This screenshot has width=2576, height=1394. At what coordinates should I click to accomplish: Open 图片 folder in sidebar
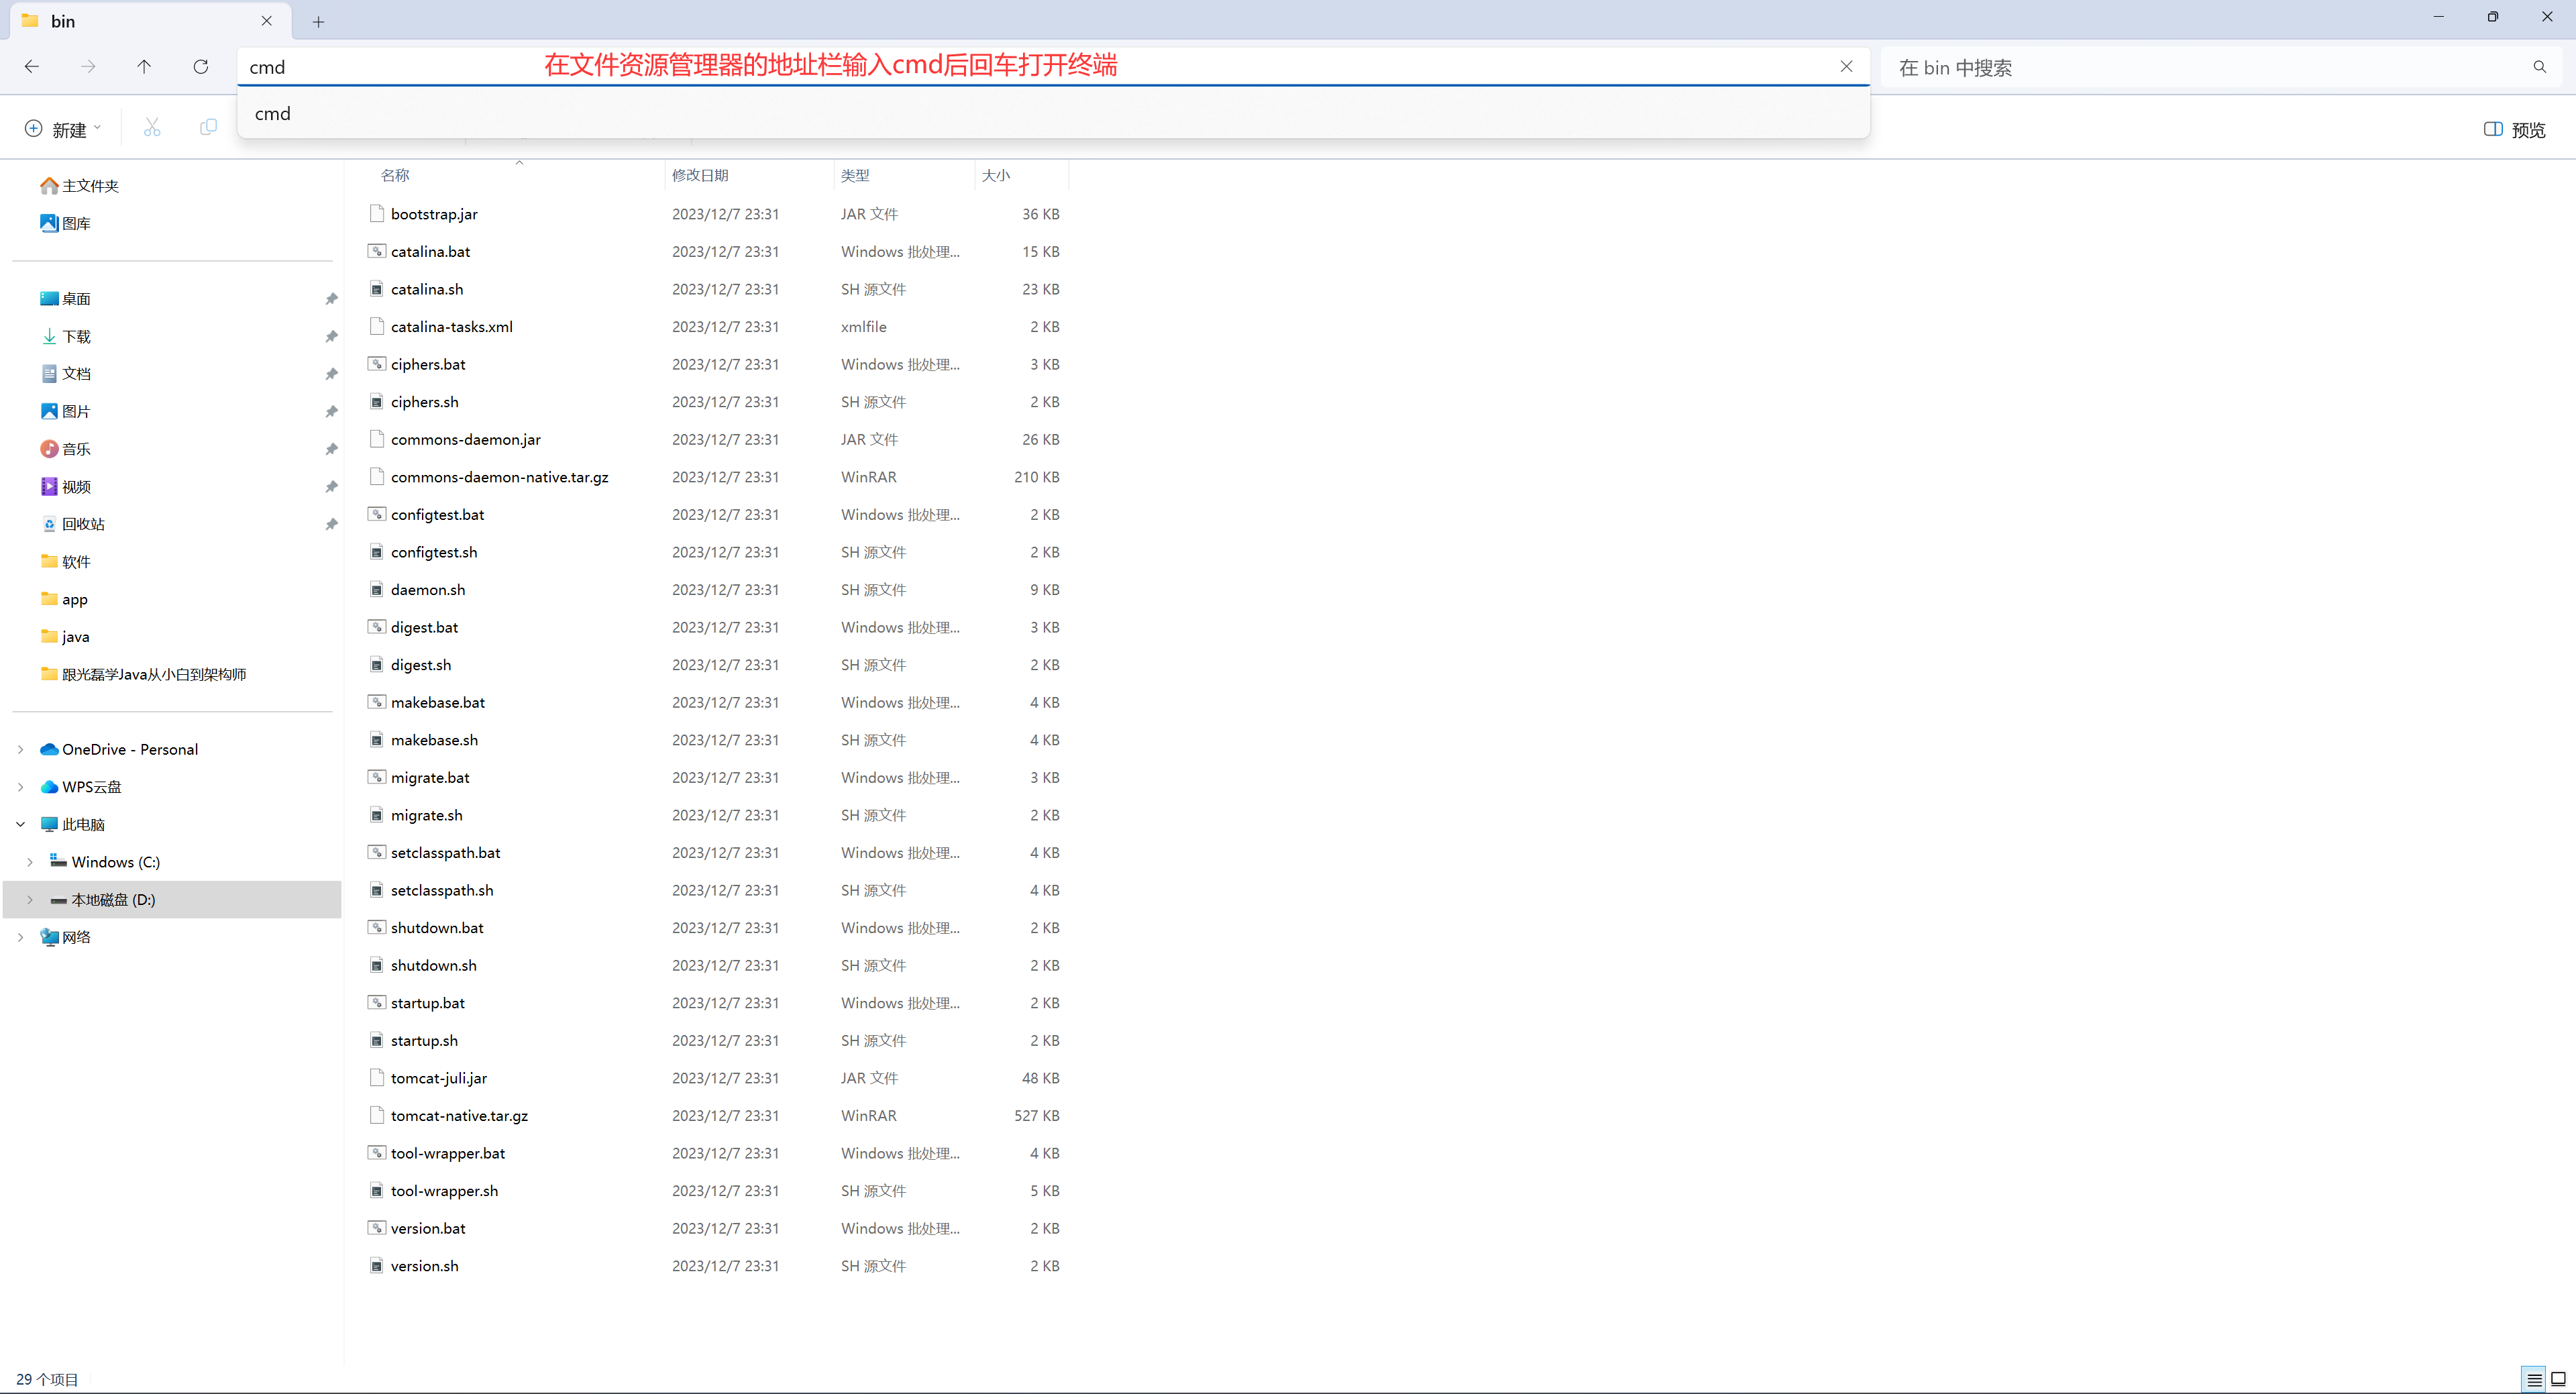click(65, 411)
